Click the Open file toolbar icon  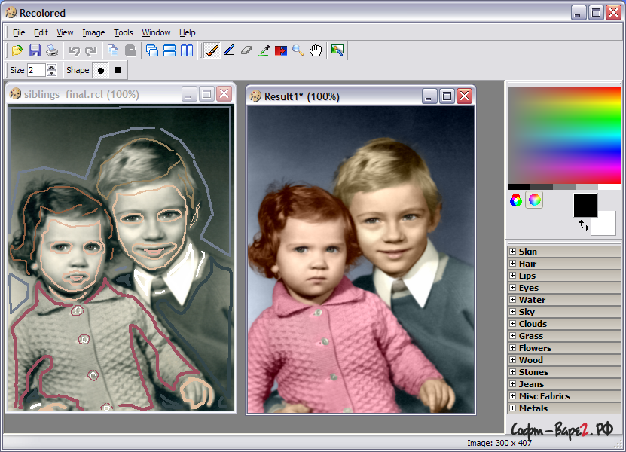(x=17, y=50)
